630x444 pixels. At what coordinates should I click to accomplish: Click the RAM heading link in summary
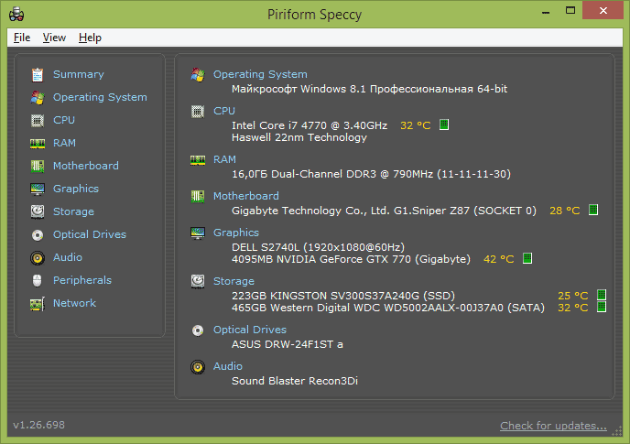224,159
